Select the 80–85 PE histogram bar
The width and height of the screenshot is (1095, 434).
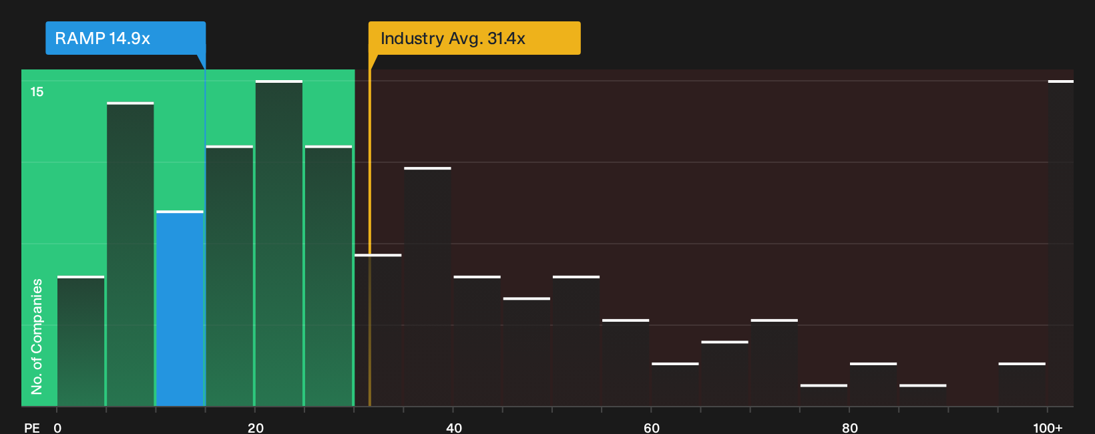click(873, 385)
